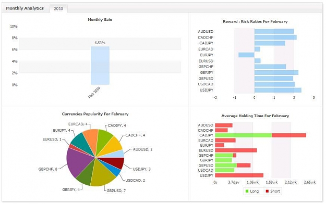Image resolution: width=326 pixels, height=204 pixels.
Task: Open the 2010 tab
Action: [58, 8]
